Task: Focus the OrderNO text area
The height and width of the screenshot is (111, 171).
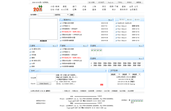Action: [46, 78]
